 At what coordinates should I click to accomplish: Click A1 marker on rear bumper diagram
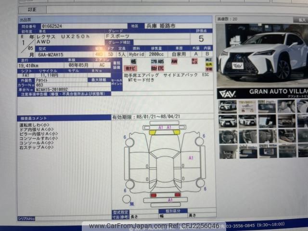click(x=169, y=200)
